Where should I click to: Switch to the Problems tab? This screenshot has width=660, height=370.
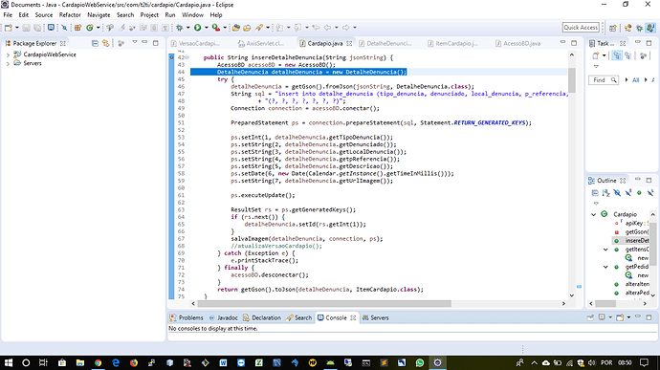pos(187,317)
